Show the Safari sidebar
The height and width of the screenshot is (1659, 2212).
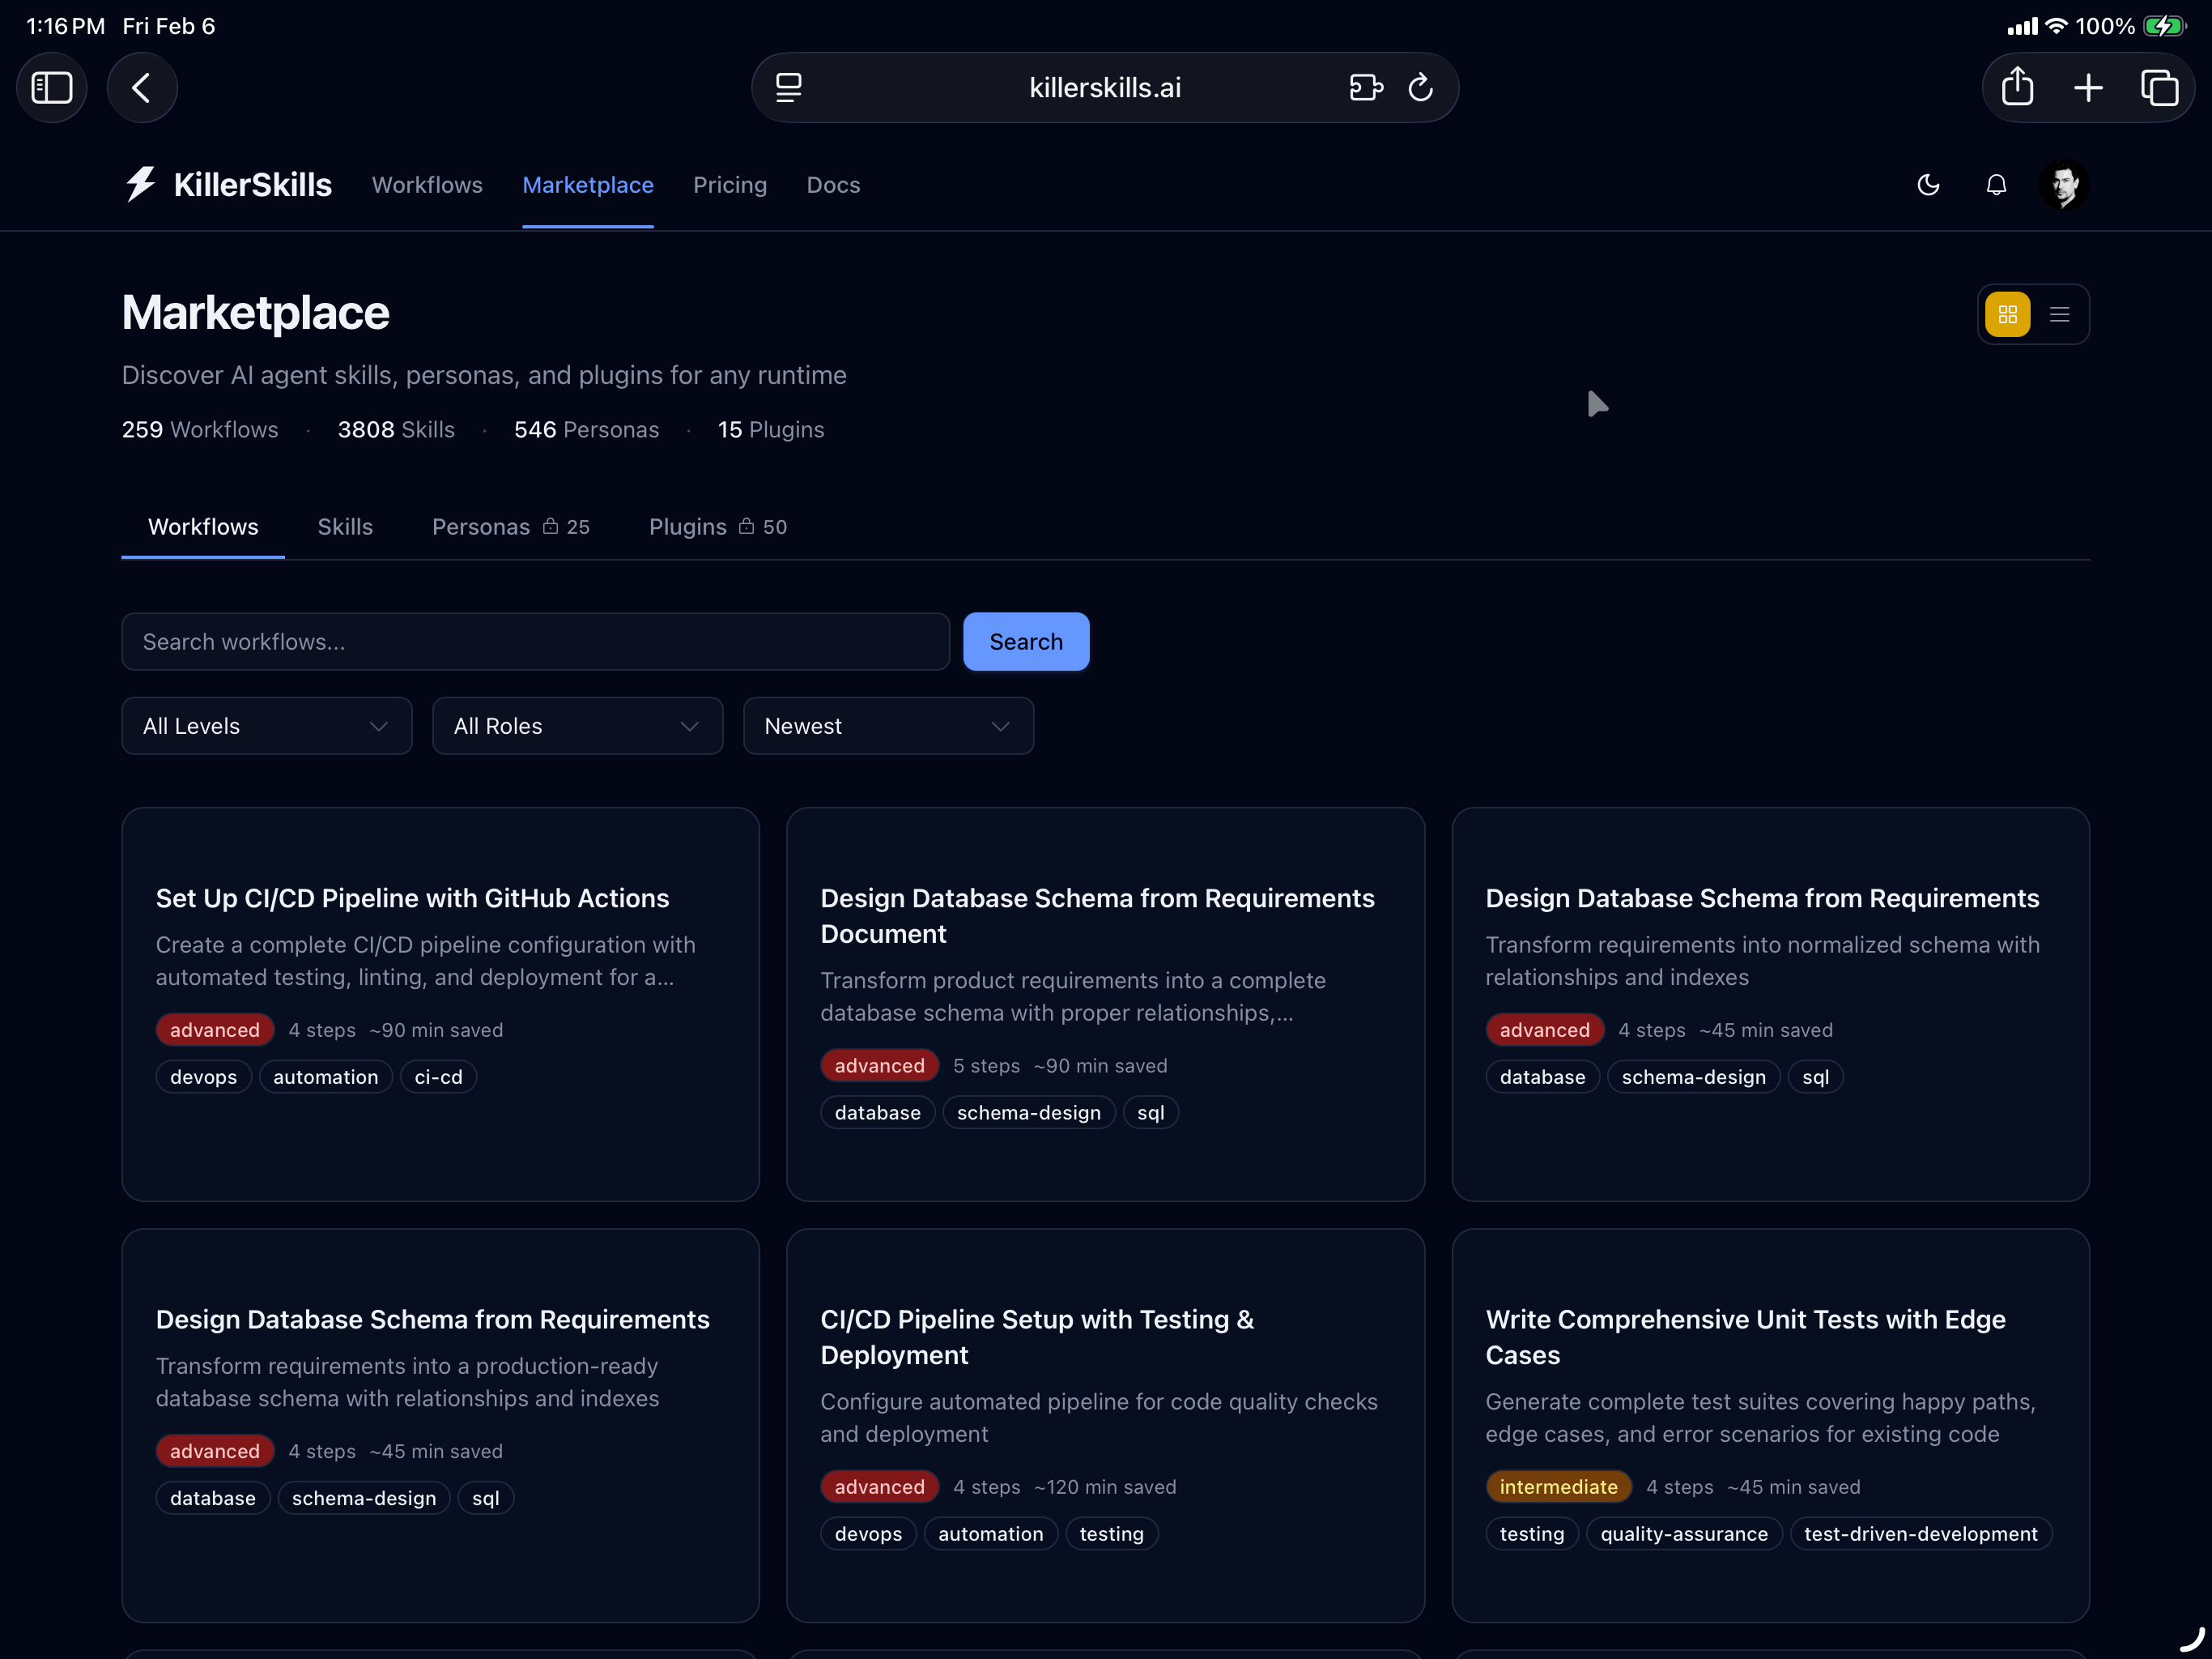click(52, 87)
